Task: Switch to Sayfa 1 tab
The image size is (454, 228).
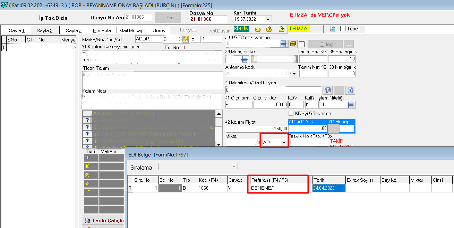Action: coord(17,30)
